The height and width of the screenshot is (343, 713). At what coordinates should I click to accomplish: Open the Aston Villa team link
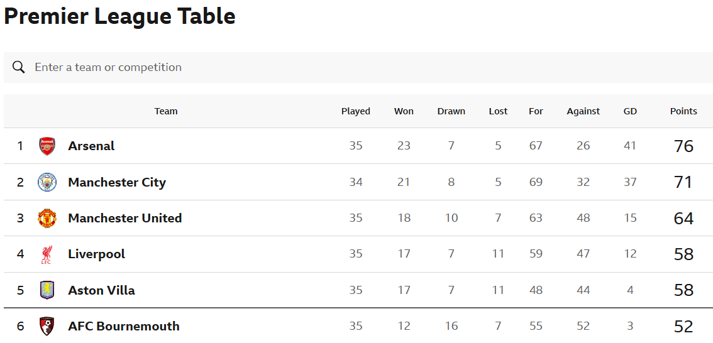click(x=101, y=290)
